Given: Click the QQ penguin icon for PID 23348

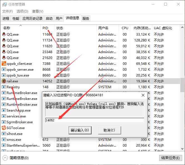Looking at the screenshot, I should coord(4,52).
